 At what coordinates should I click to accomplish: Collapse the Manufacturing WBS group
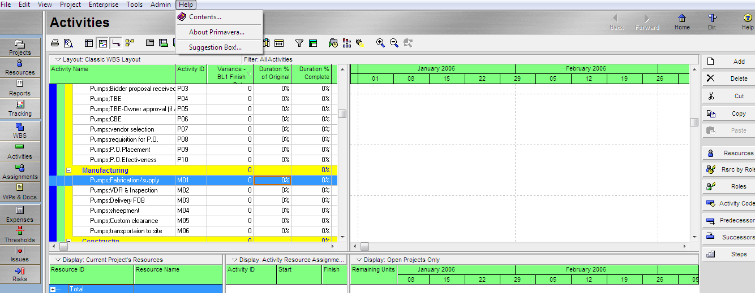point(69,170)
